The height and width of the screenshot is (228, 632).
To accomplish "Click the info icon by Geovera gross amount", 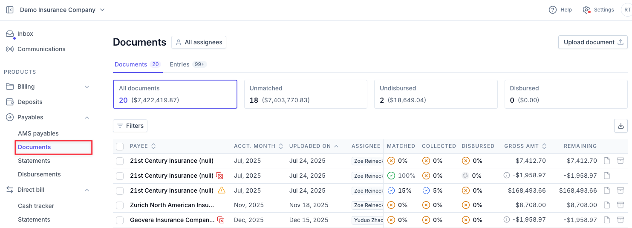I will pyautogui.click(x=507, y=220).
